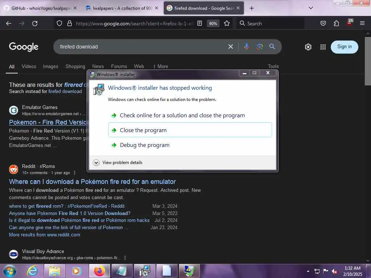Choose Check online for a solution
371x278 pixels.
190,115
